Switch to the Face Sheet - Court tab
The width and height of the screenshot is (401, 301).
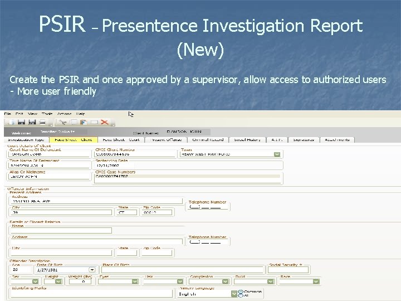tap(121, 140)
